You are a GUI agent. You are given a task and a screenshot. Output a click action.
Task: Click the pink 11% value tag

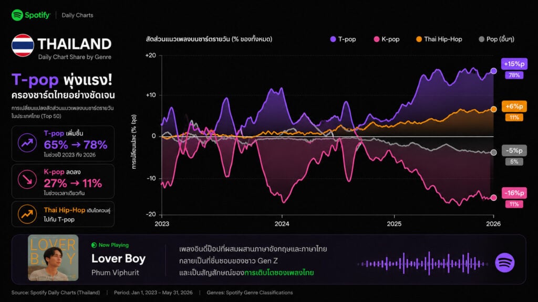click(514, 204)
